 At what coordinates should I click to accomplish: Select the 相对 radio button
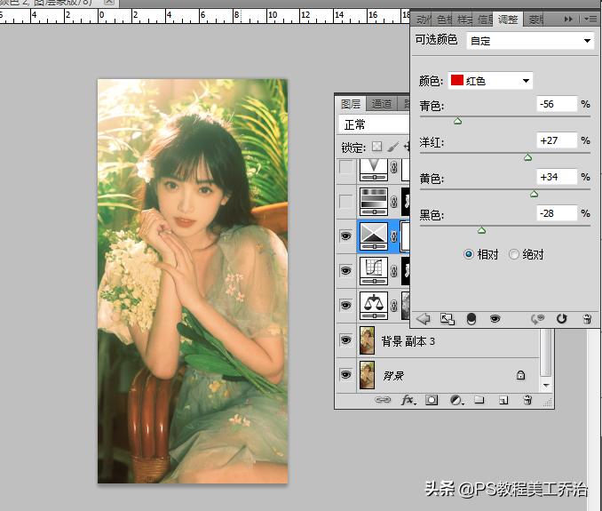(x=469, y=254)
